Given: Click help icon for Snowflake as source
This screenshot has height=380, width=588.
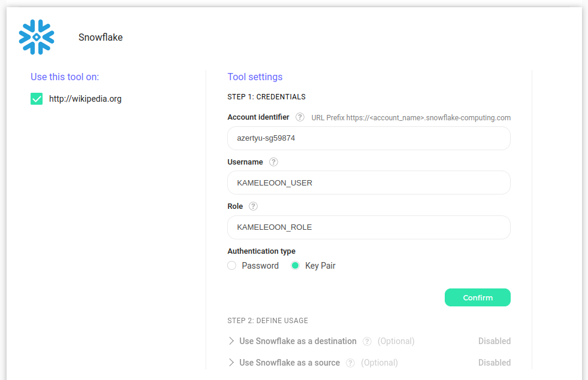Looking at the screenshot, I should [350, 363].
